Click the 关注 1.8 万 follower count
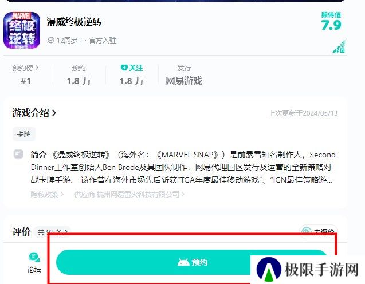The image size is (365, 284). 132,81
